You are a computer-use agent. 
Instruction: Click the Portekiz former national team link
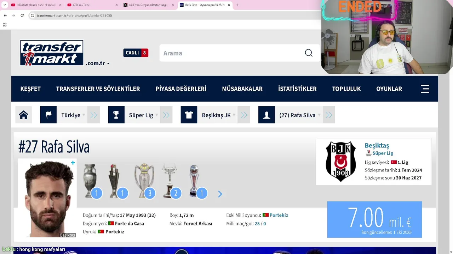279,215
